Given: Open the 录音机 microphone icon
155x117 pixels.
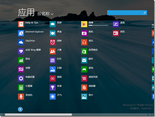Looking at the screenshot, I should 21,97.
